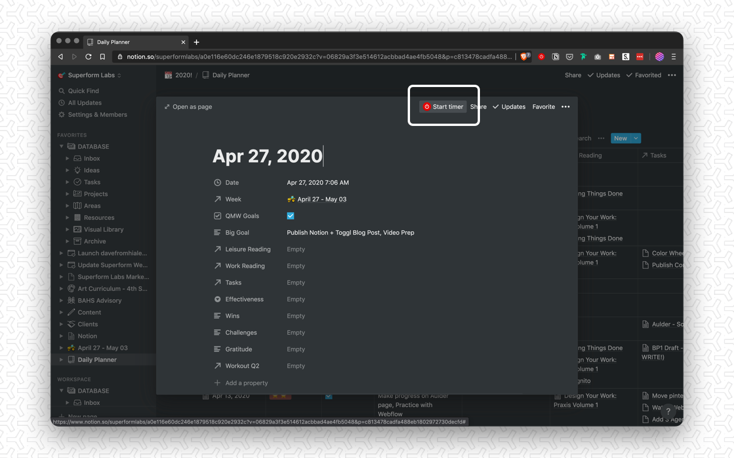Open Update Superform We... page
Screen dimensions: 734x458
point(112,265)
